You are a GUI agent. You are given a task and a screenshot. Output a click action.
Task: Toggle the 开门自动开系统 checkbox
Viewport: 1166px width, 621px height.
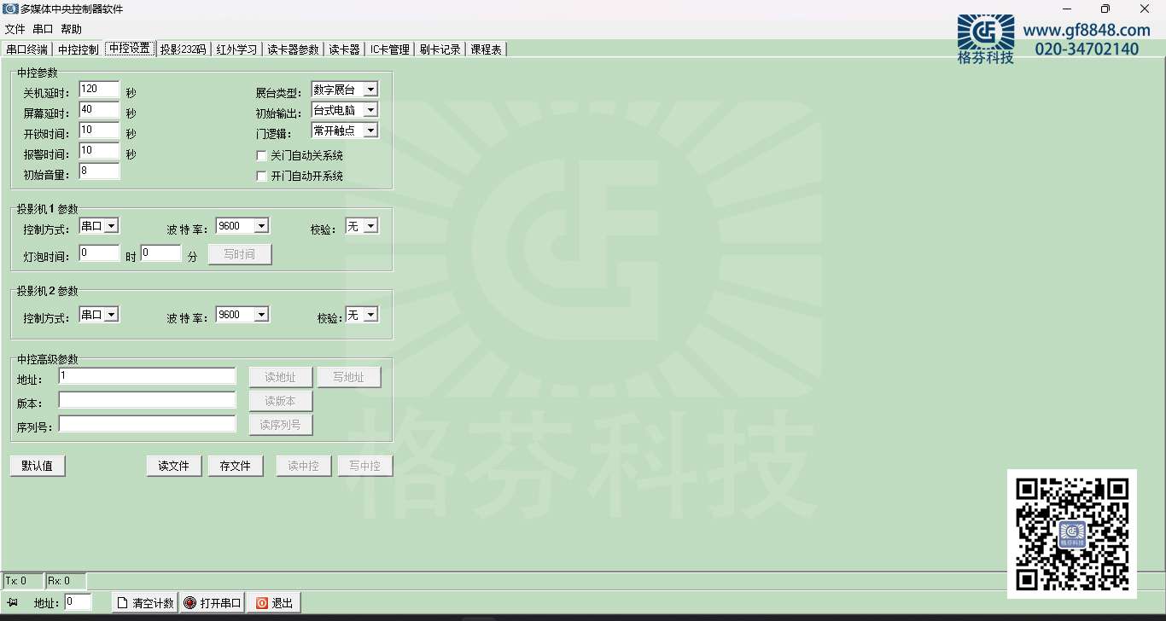262,177
